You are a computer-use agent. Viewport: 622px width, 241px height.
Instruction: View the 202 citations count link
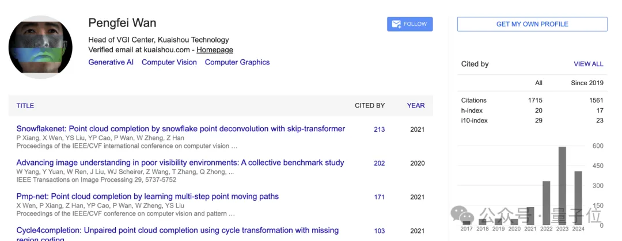tap(379, 163)
